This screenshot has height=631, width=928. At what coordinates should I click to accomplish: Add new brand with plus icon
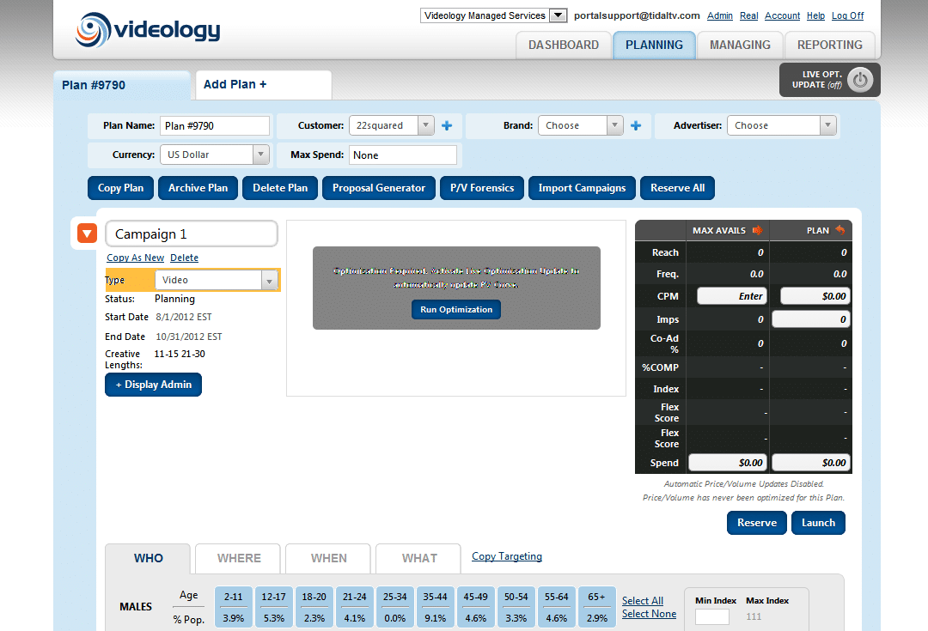click(636, 126)
